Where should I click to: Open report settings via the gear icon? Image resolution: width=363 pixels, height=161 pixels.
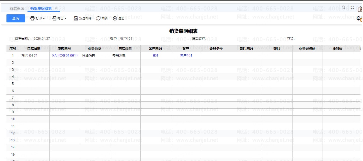(x=359, y=18)
